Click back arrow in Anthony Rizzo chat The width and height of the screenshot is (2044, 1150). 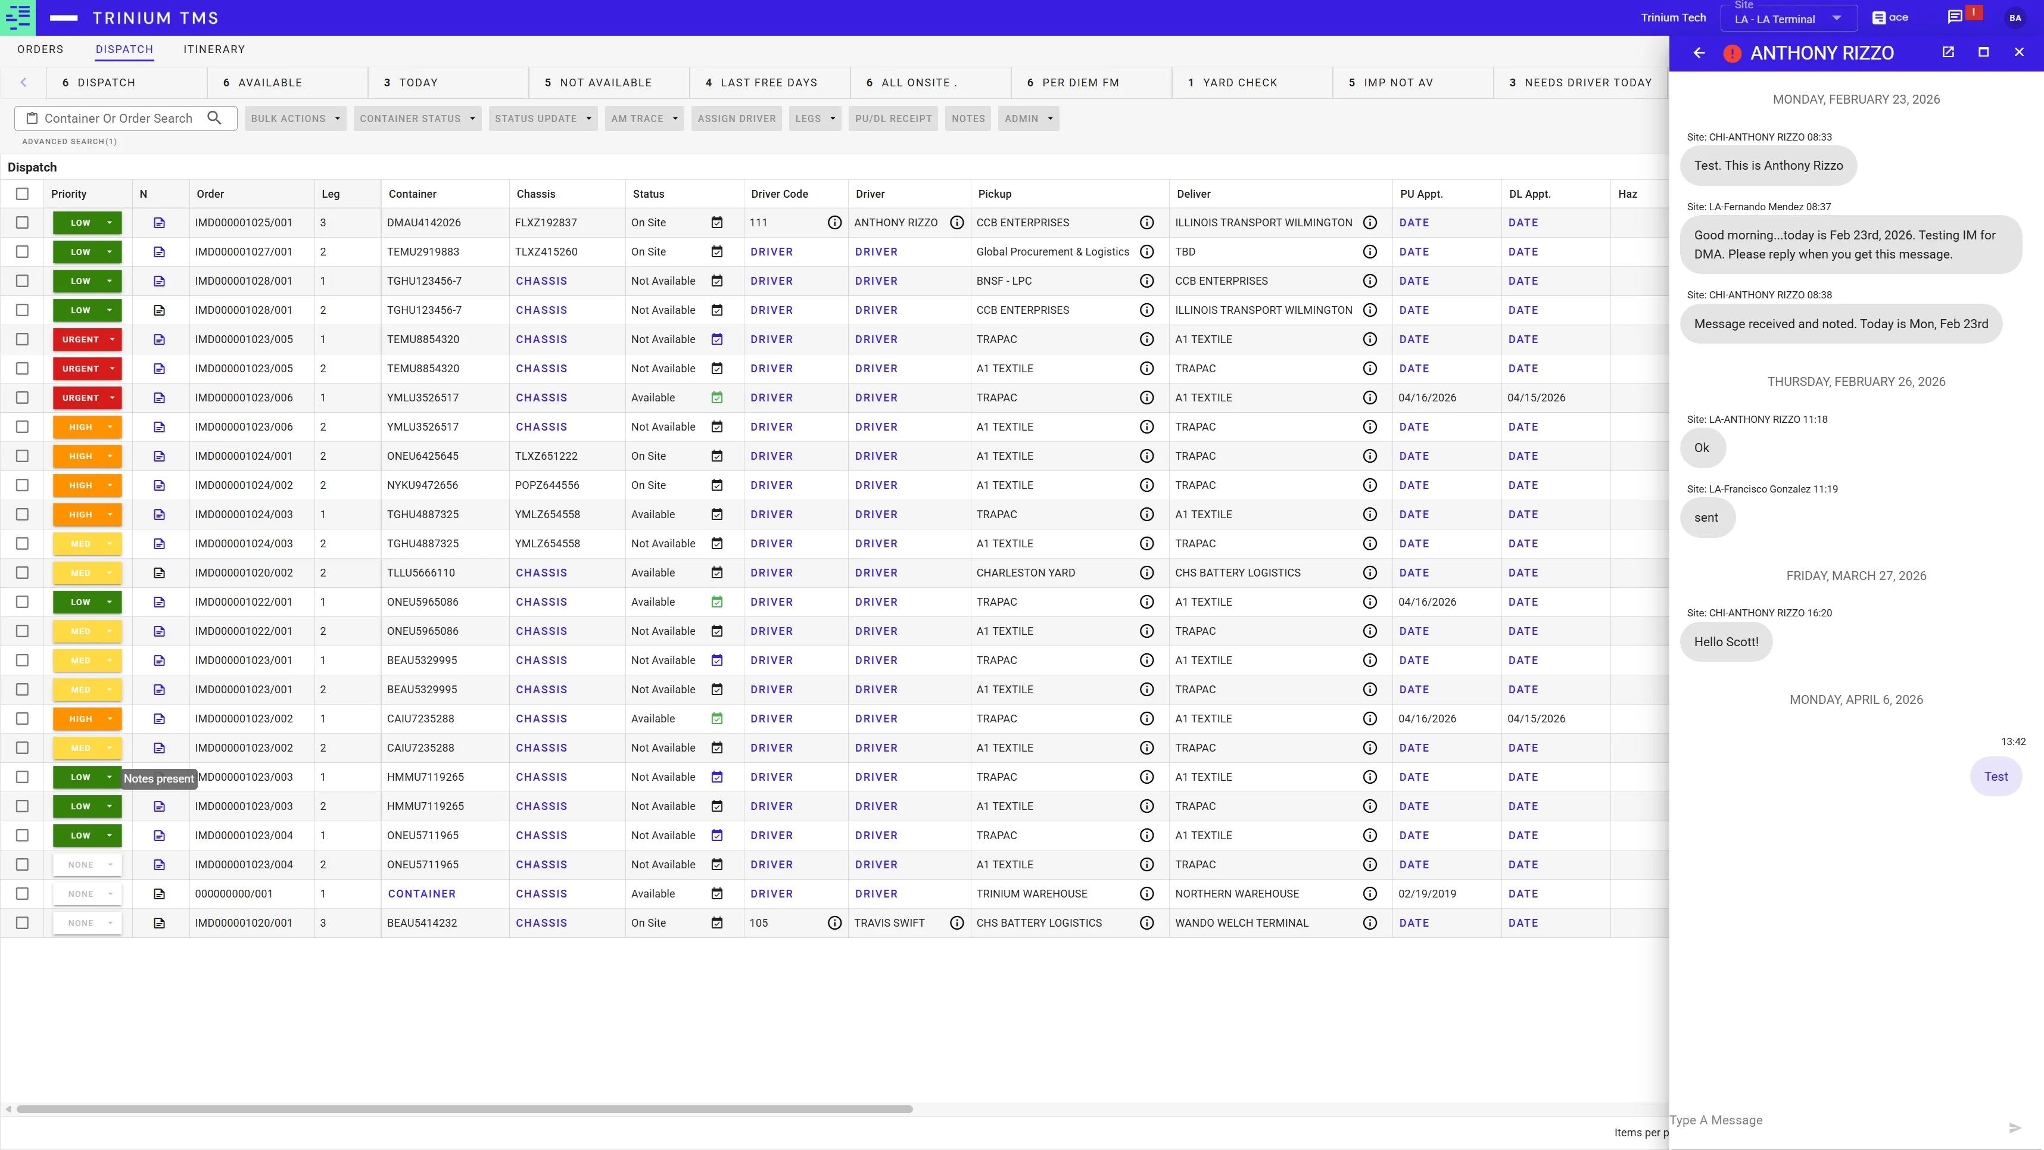(1699, 53)
